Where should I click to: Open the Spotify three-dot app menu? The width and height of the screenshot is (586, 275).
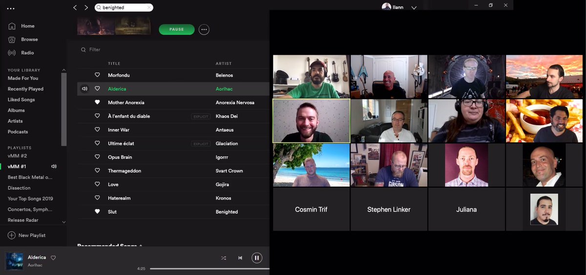pyautogui.click(x=11, y=9)
